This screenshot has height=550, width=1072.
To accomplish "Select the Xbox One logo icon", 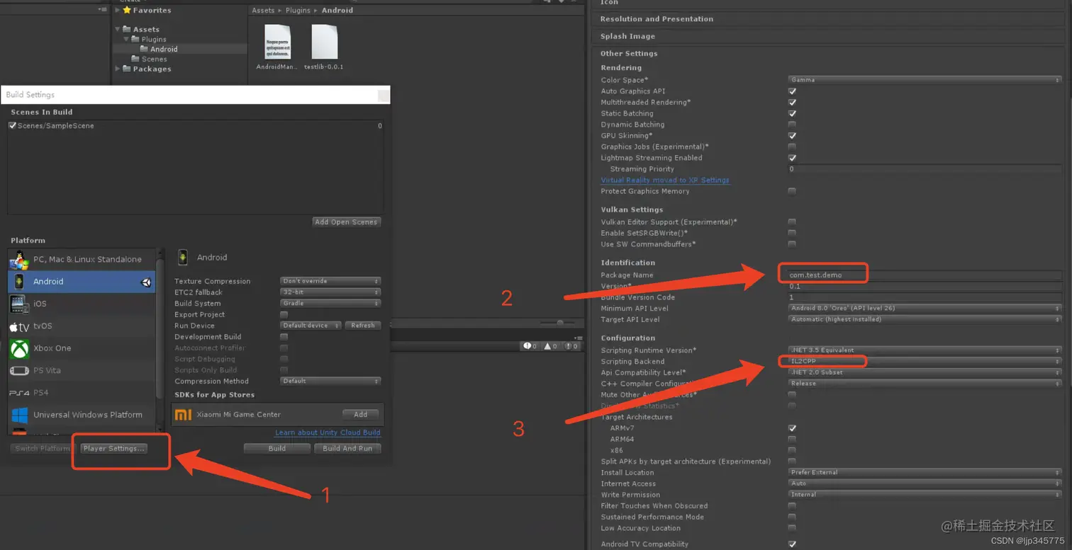I will pos(19,348).
